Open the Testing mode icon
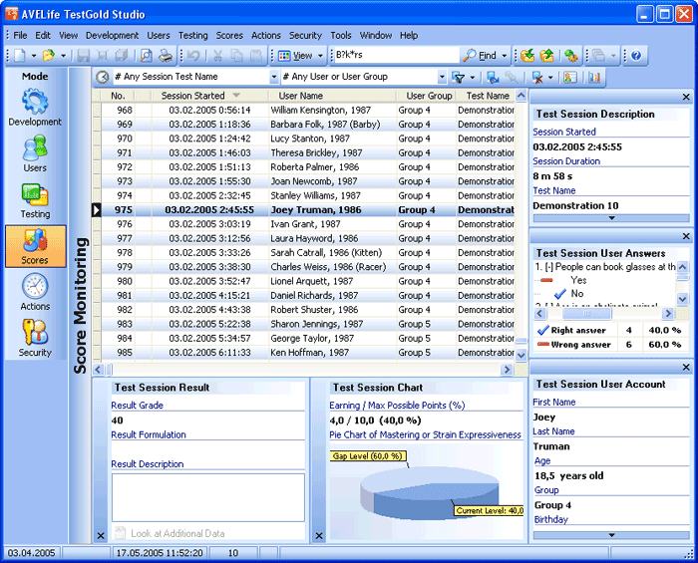Image resolution: width=698 pixels, height=563 pixels. coord(35,199)
